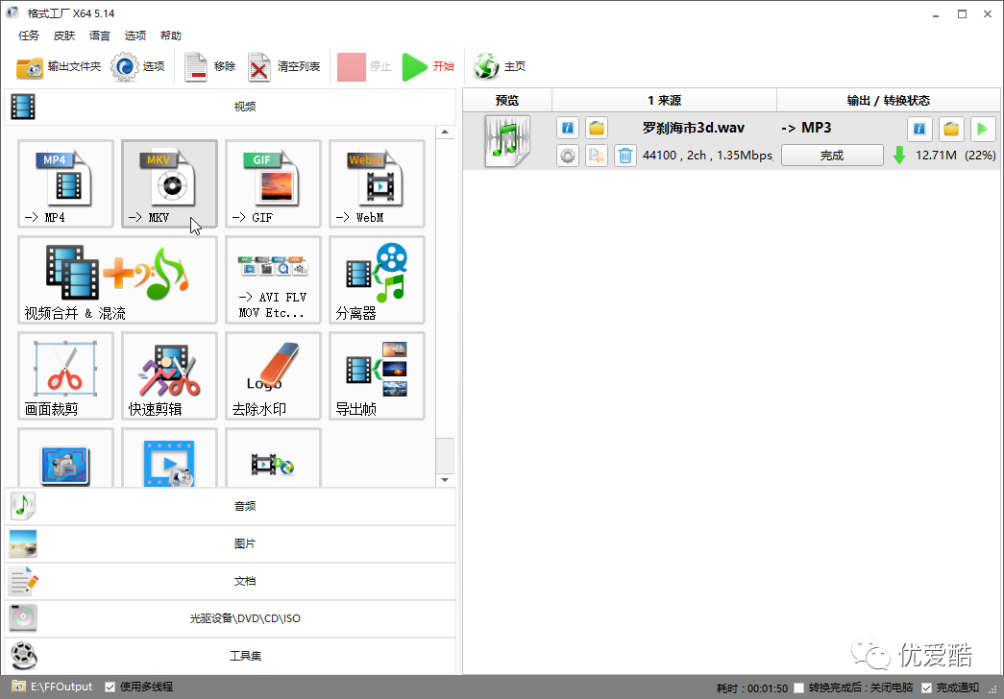
Task: Open the export frames tool (导出帧)
Action: [377, 375]
